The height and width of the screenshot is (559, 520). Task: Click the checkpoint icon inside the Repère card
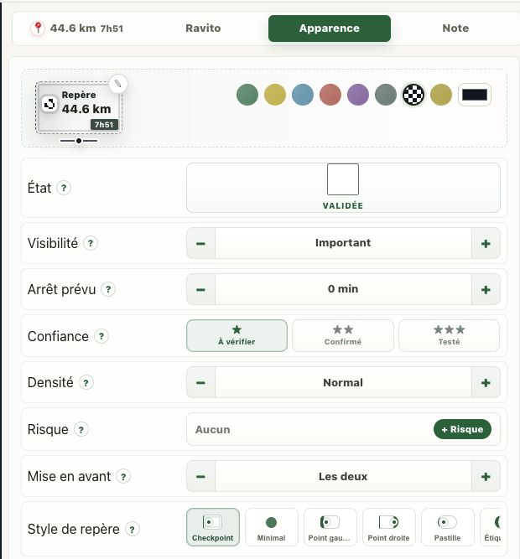click(49, 104)
